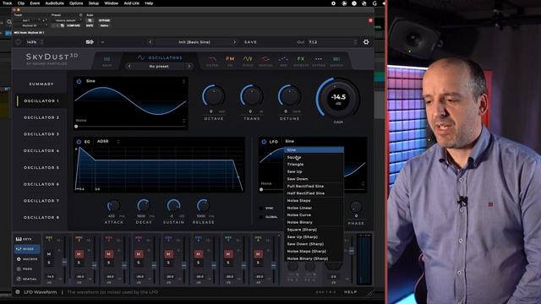Click the Bypass button in the plugin header
Screen dimensions: 541x304
[x=104, y=20]
